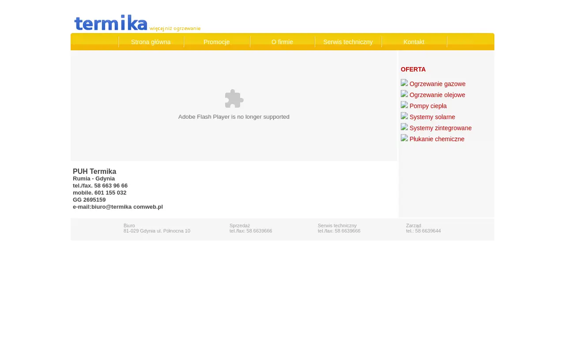The width and height of the screenshot is (565, 353).
Task: Open Strona główna menu item
Action: coord(151,42)
